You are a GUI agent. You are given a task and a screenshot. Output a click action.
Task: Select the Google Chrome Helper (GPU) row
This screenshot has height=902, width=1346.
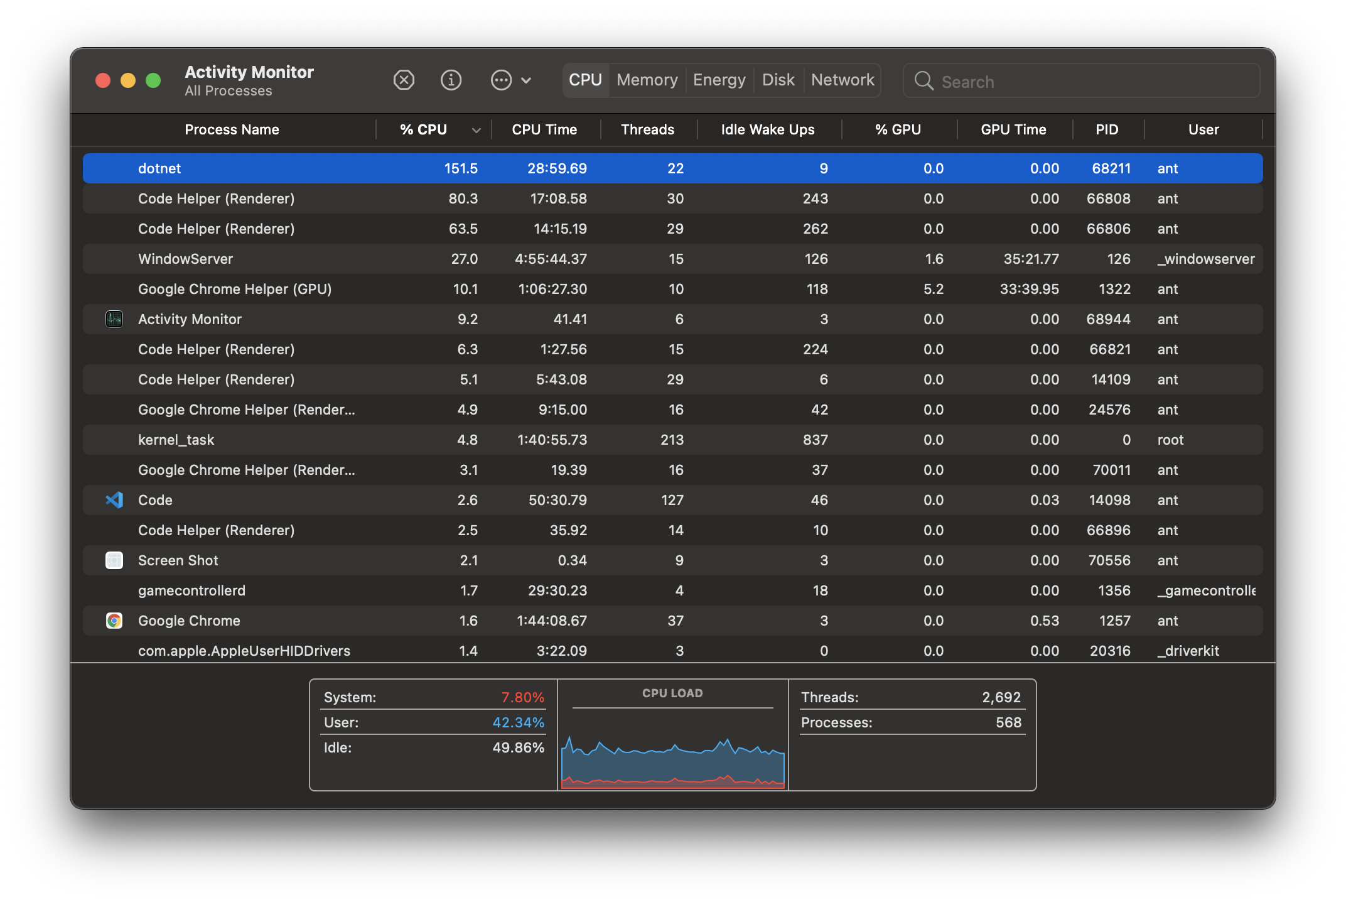(x=672, y=289)
